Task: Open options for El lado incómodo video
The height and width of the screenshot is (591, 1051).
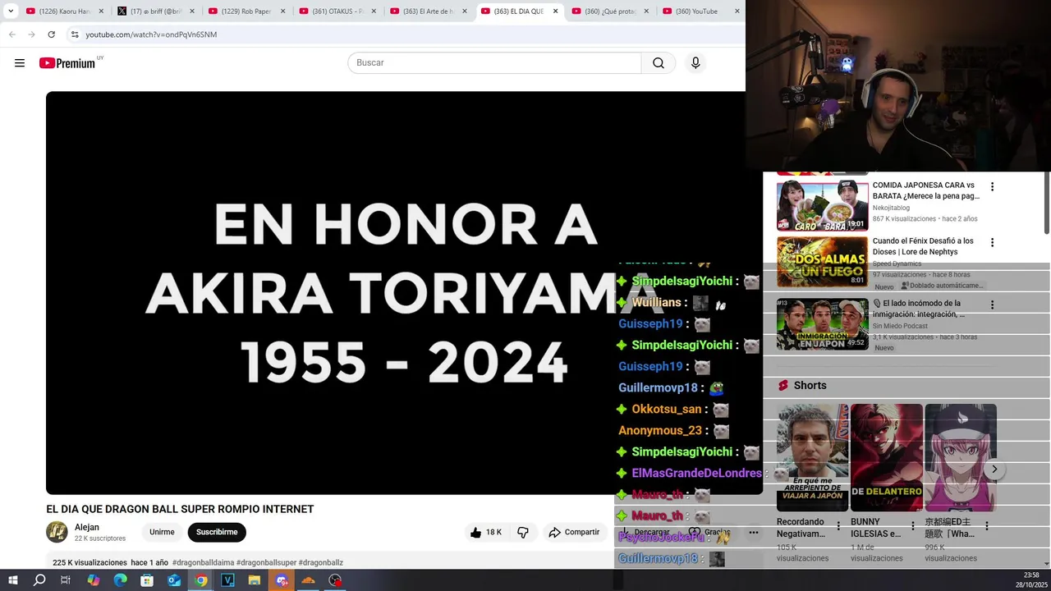Action: (x=992, y=305)
